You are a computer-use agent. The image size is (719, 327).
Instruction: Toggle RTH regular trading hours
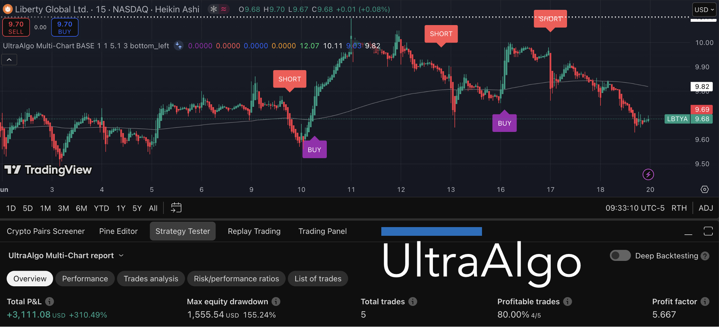679,208
